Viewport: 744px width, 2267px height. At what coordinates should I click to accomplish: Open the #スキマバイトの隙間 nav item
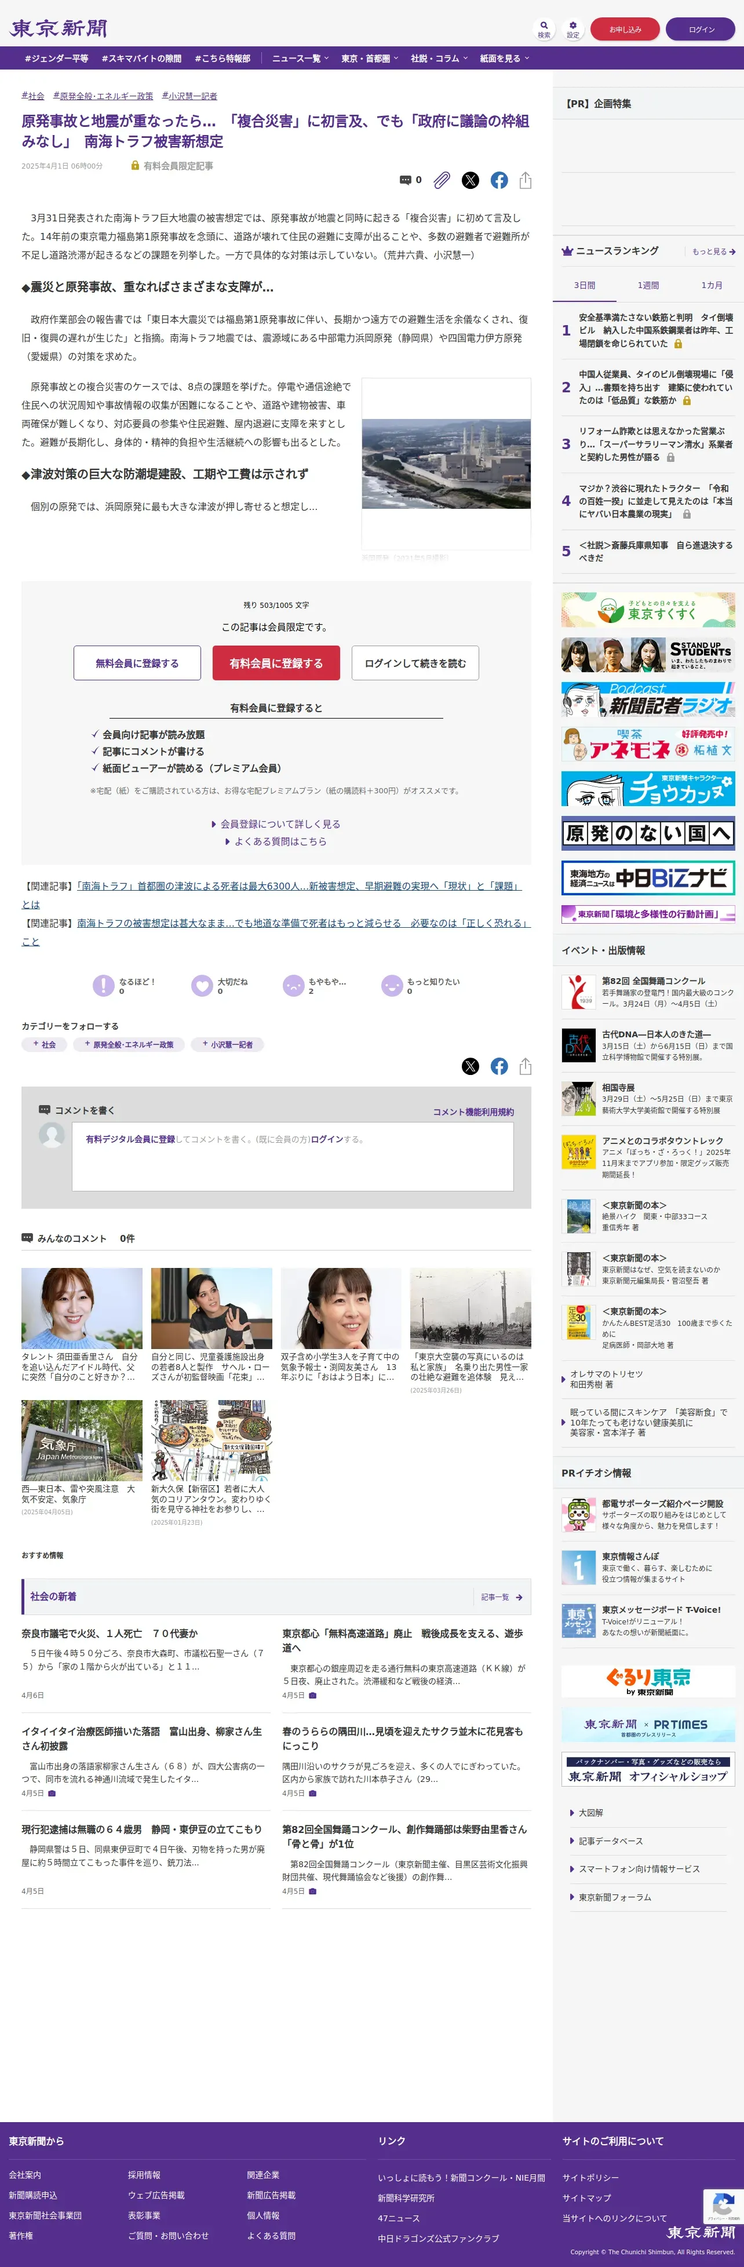pos(141,58)
